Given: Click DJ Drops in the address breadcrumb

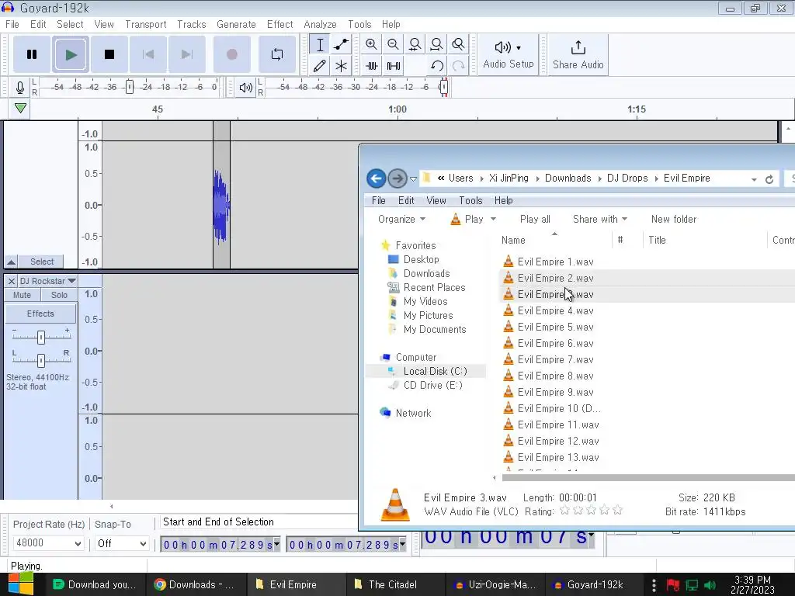Looking at the screenshot, I should coord(627,178).
